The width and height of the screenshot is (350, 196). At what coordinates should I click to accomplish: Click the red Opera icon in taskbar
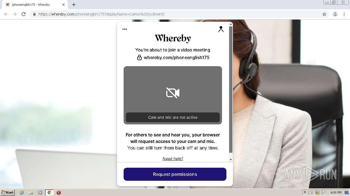pos(59,192)
